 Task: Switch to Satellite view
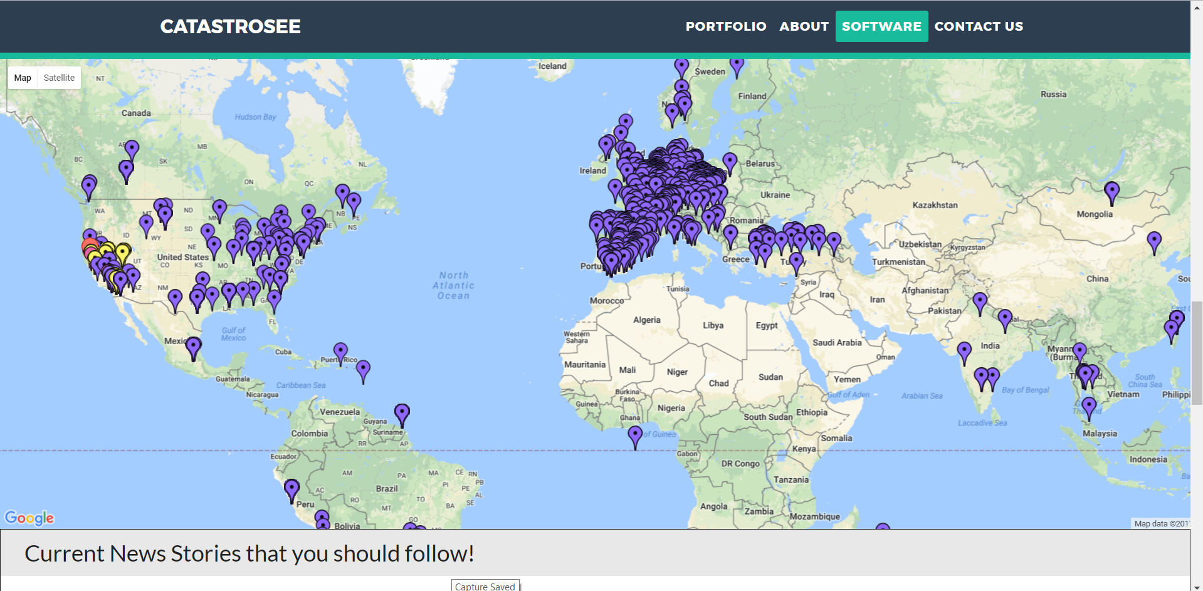click(x=59, y=78)
